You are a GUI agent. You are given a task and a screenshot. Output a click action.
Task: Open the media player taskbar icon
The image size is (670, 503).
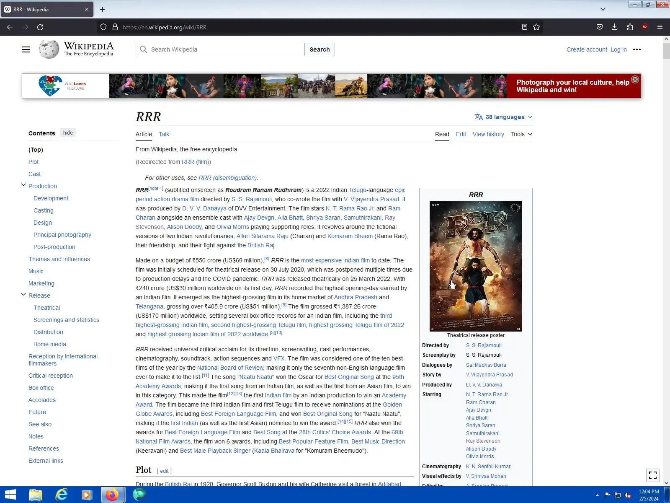(x=87, y=495)
